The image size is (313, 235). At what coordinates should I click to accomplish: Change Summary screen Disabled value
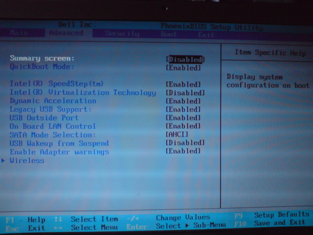185,60
